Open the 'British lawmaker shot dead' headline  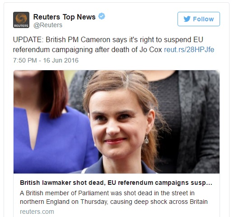click(x=116, y=183)
